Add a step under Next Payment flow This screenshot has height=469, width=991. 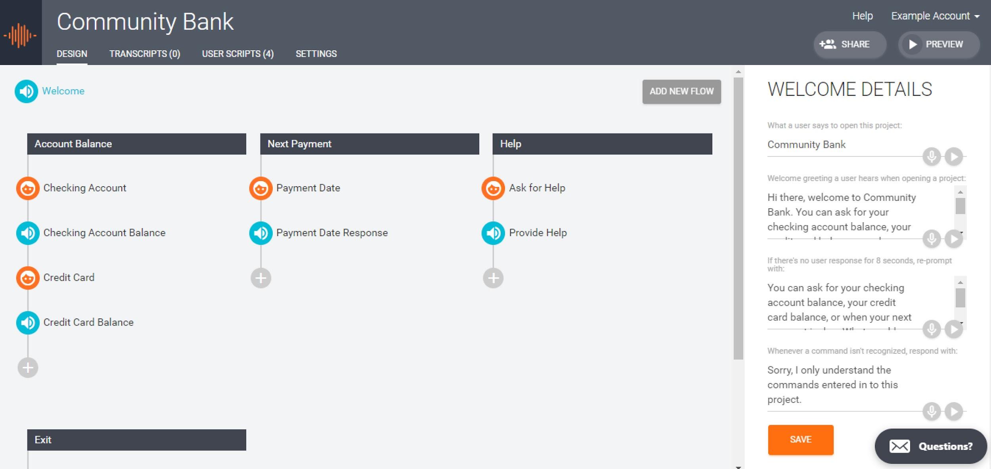[261, 278]
